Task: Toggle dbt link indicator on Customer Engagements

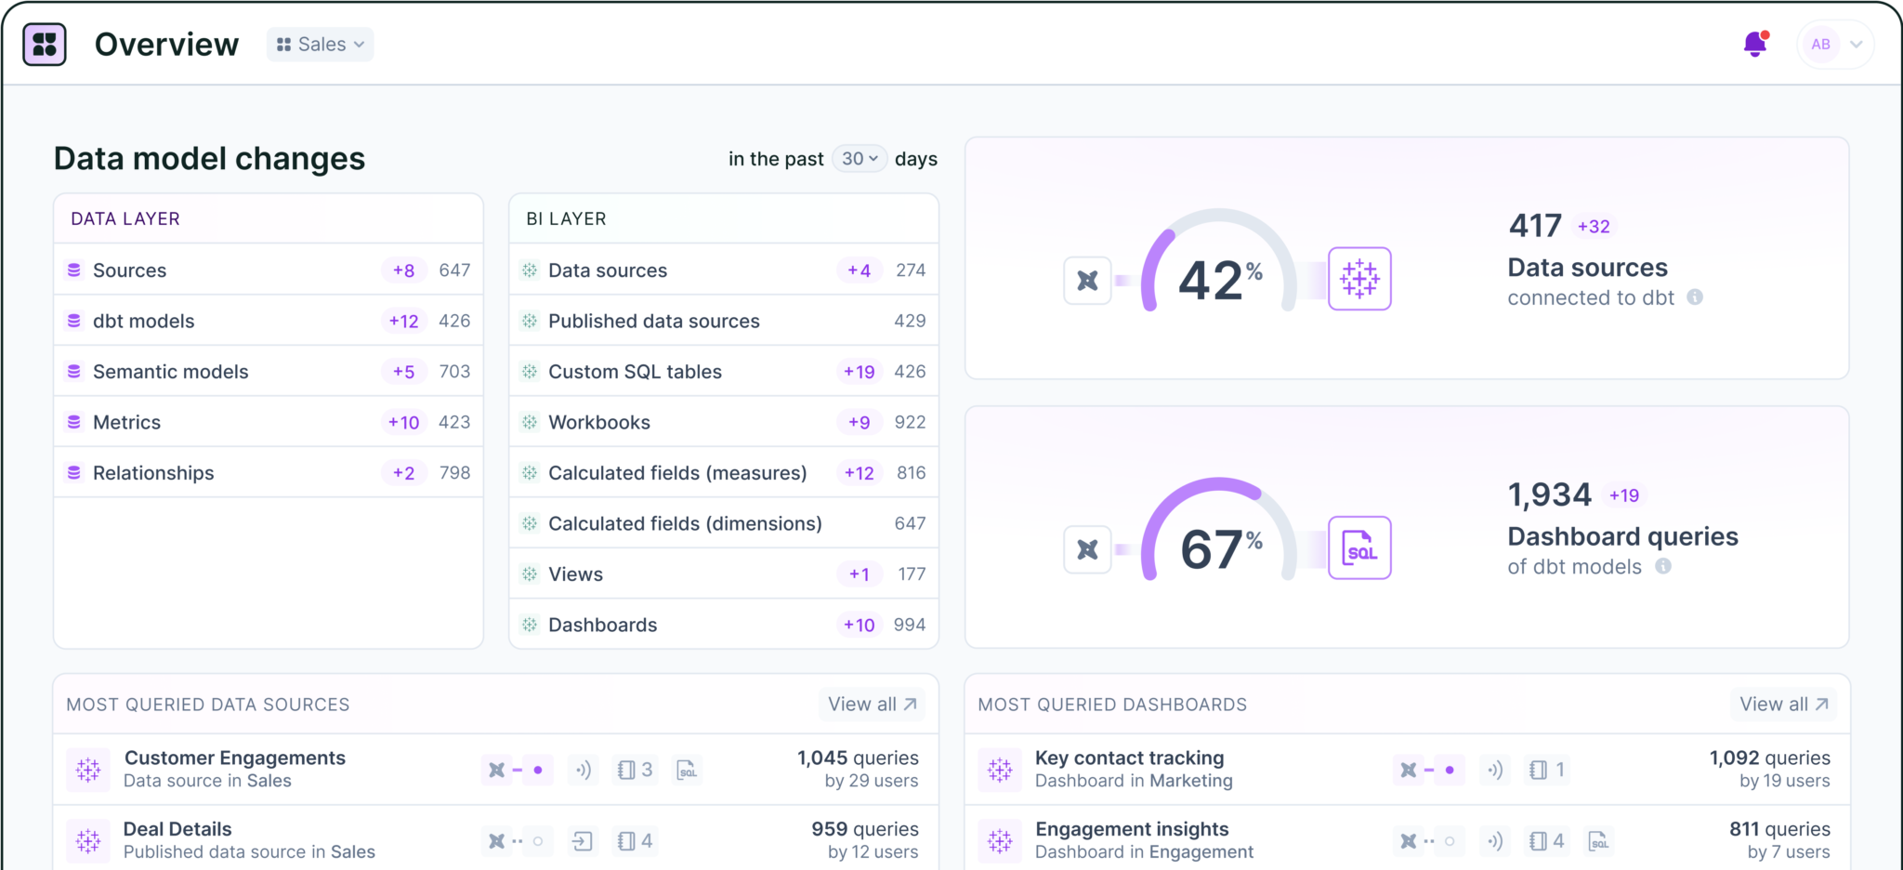Action: click(x=517, y=771)
